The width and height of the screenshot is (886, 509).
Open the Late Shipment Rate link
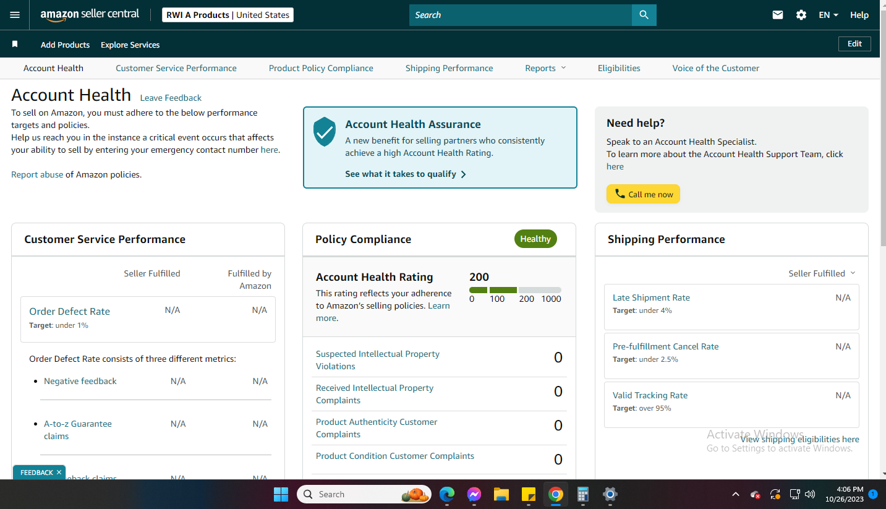pyautogui.click(x=651, y=297)
